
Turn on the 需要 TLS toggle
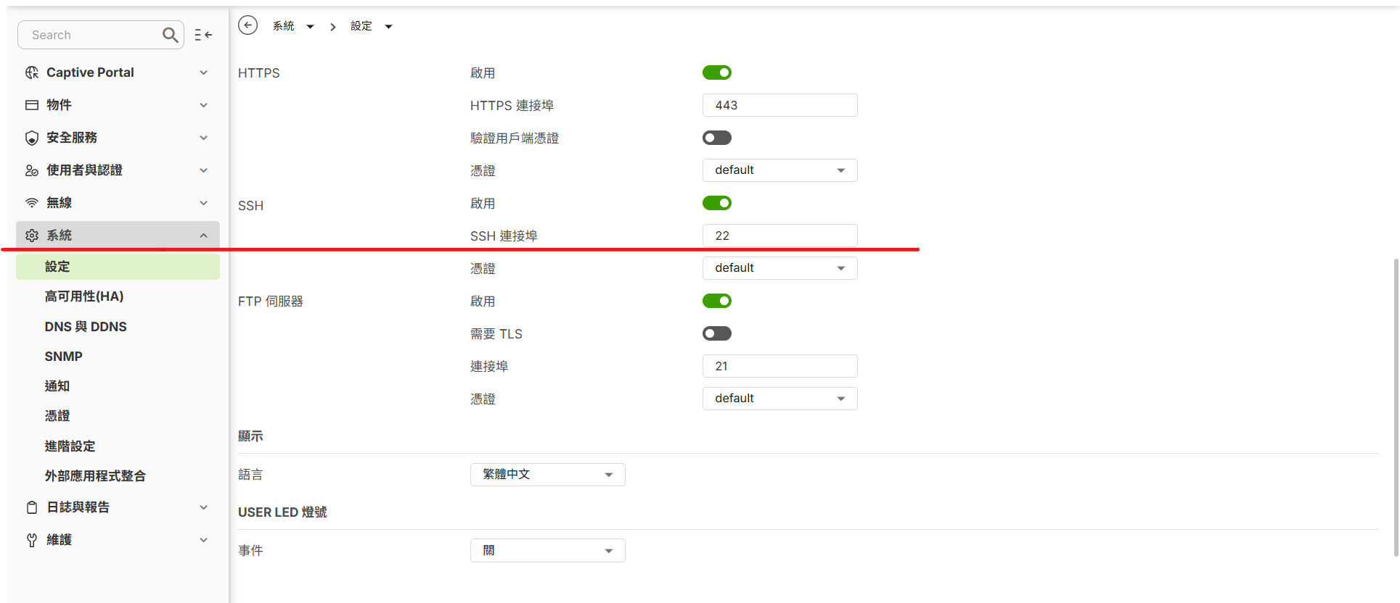[717, 333]
